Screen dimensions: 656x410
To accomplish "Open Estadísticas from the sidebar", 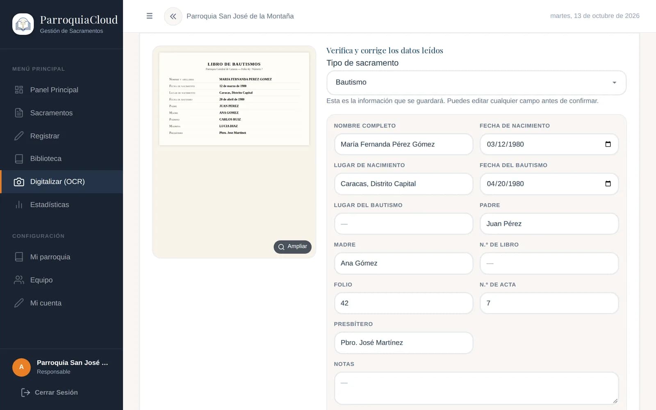I will coord(61,205).
